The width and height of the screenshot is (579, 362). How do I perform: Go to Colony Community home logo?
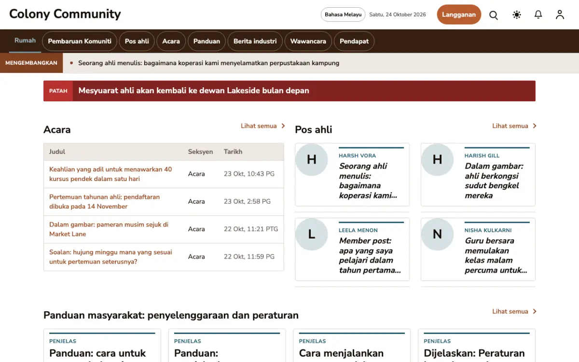pyautogui.click(x=65, y=14)
